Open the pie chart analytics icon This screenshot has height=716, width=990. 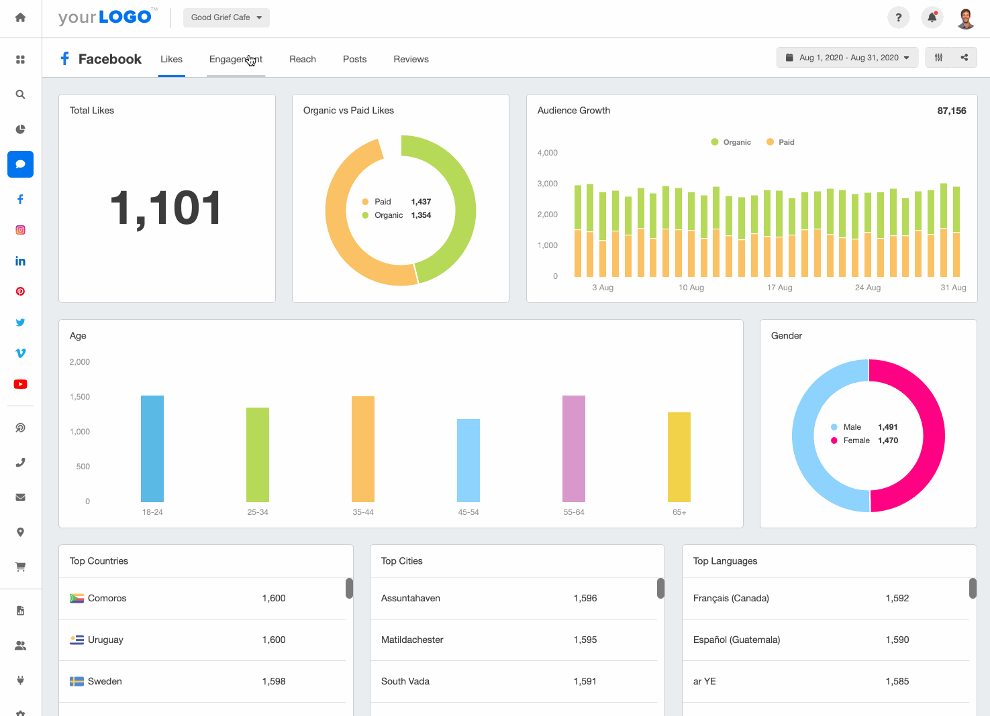(20, 129)
